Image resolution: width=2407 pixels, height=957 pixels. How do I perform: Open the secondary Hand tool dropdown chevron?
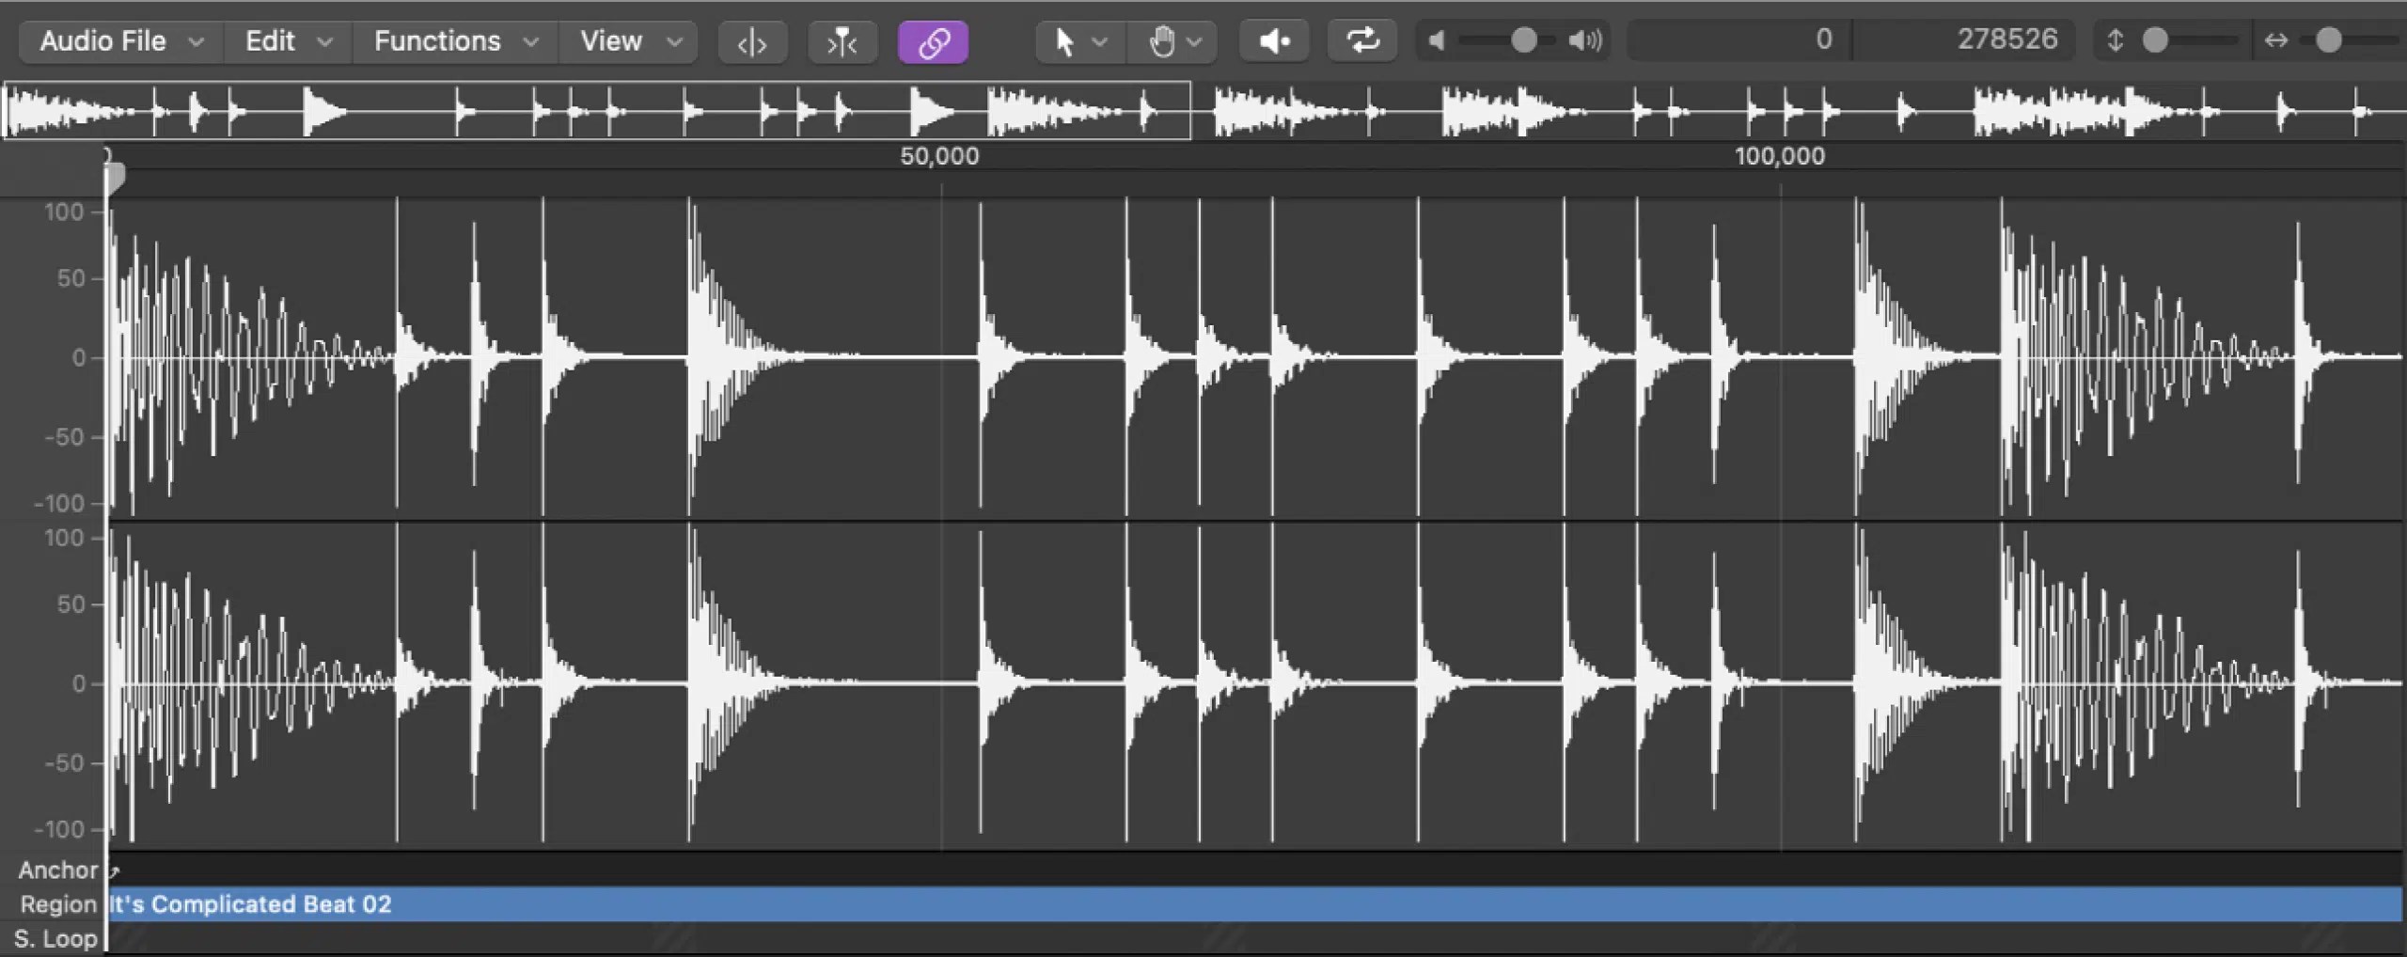[x=1194, y=40]
